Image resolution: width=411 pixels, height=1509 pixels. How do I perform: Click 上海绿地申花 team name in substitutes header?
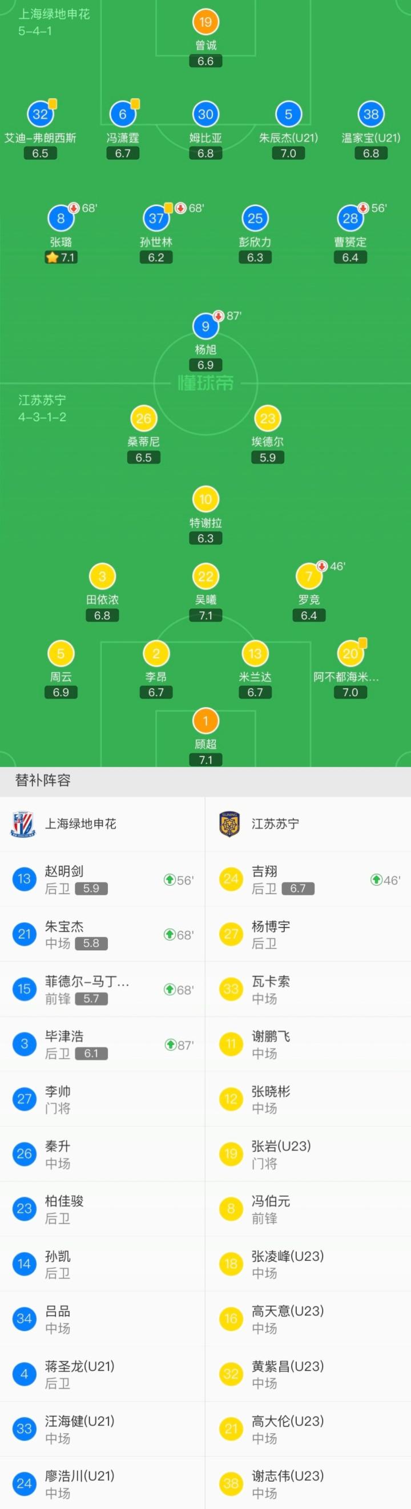(x=80, y=824)
